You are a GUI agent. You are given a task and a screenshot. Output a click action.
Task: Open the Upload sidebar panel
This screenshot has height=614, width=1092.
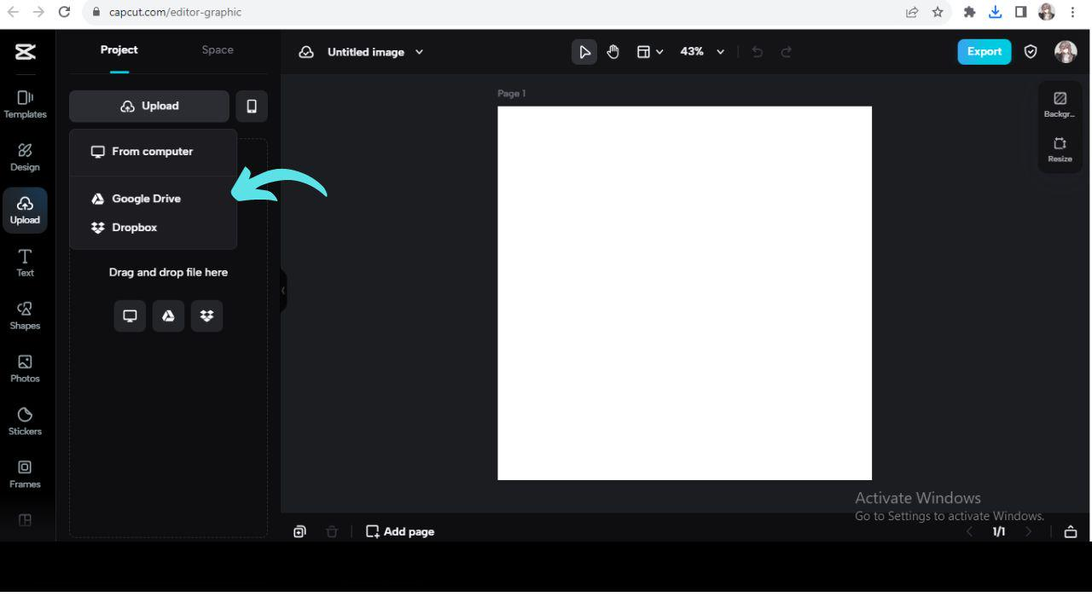coord(25,211)
